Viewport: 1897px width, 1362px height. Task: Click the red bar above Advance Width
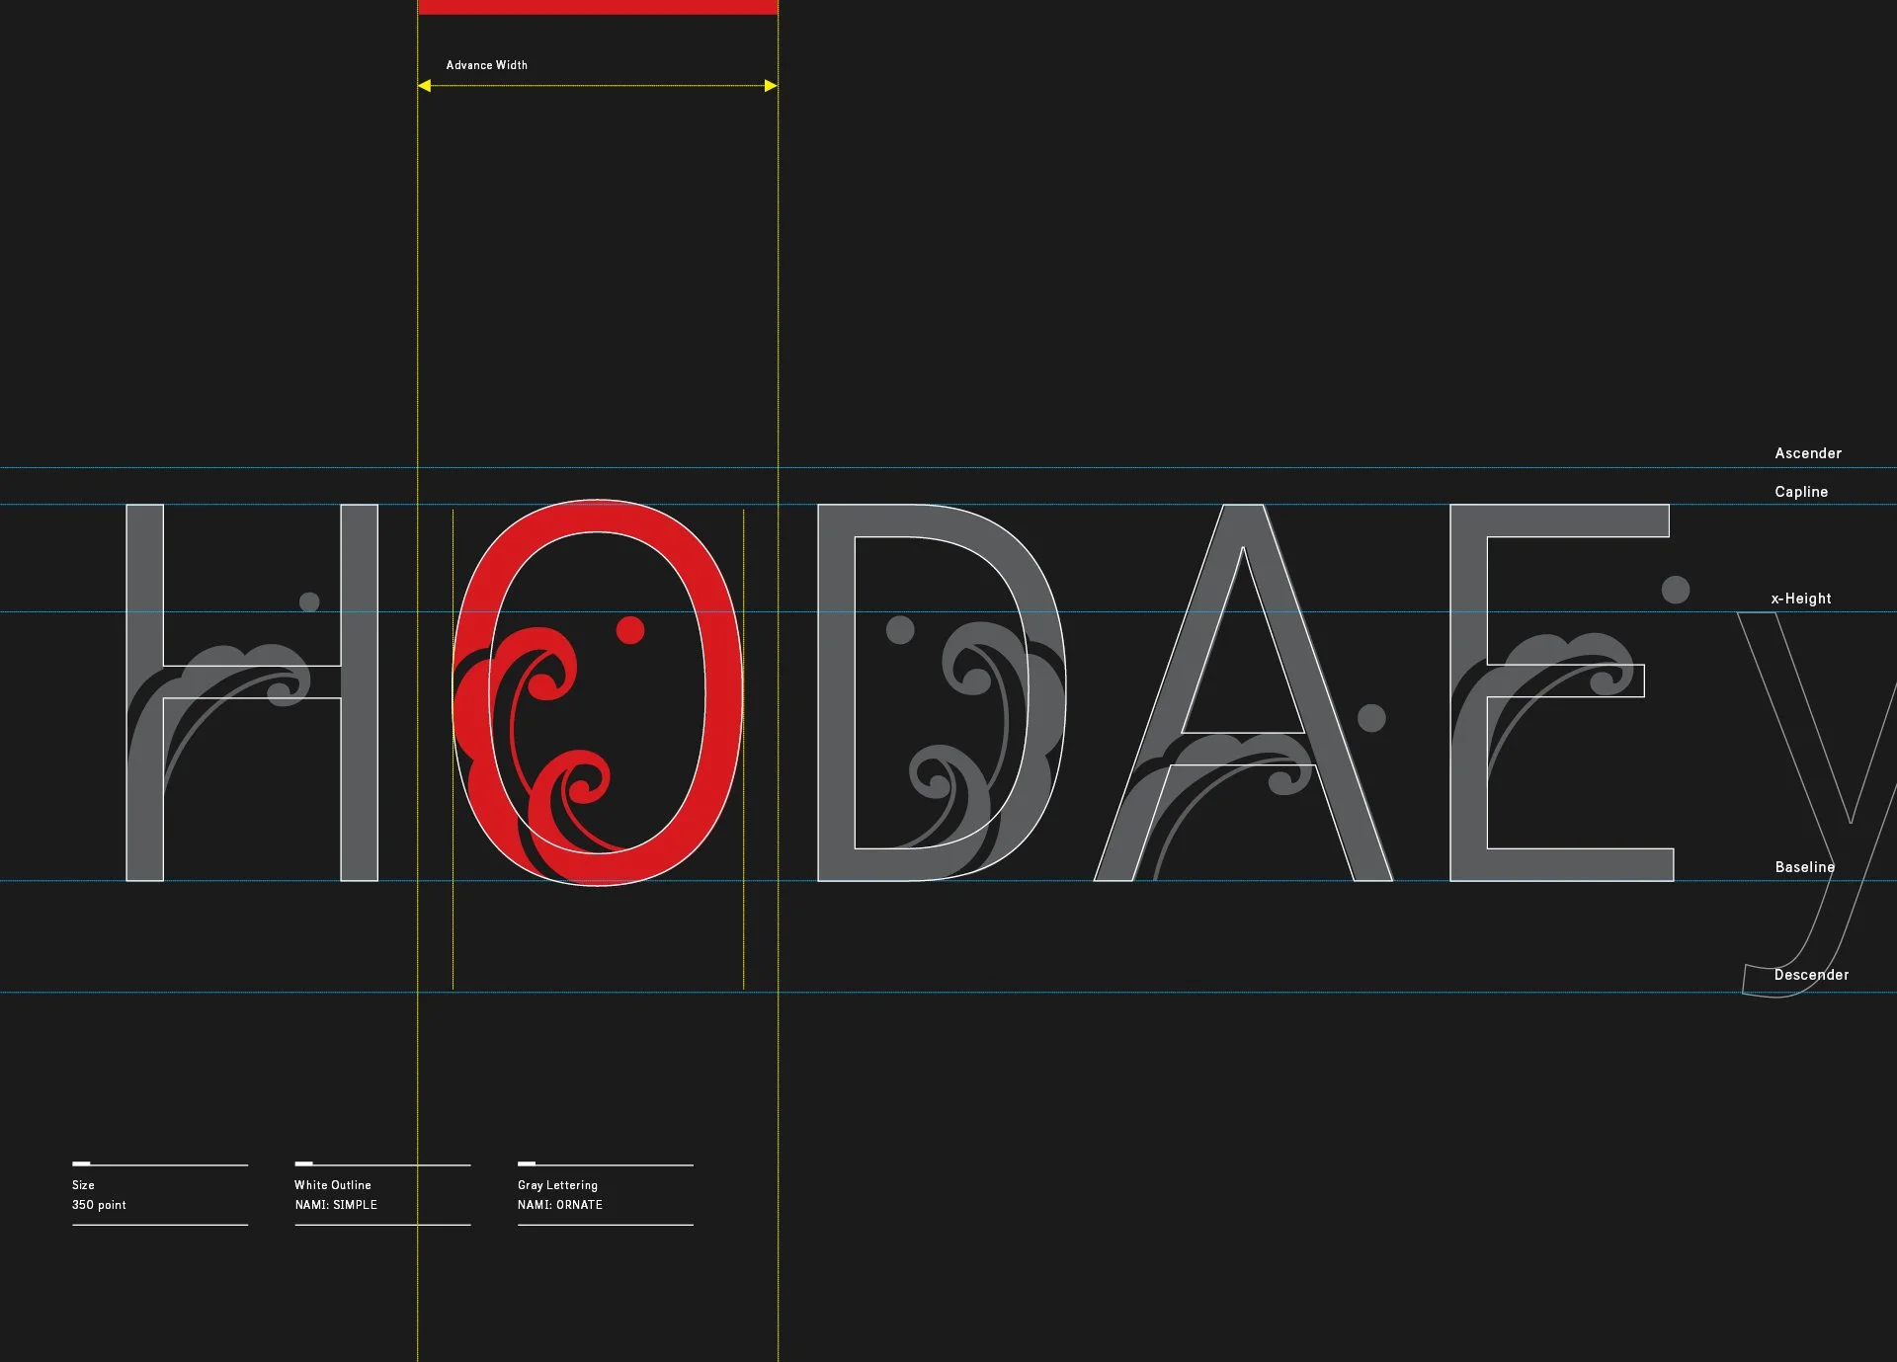tap(597, 7)
